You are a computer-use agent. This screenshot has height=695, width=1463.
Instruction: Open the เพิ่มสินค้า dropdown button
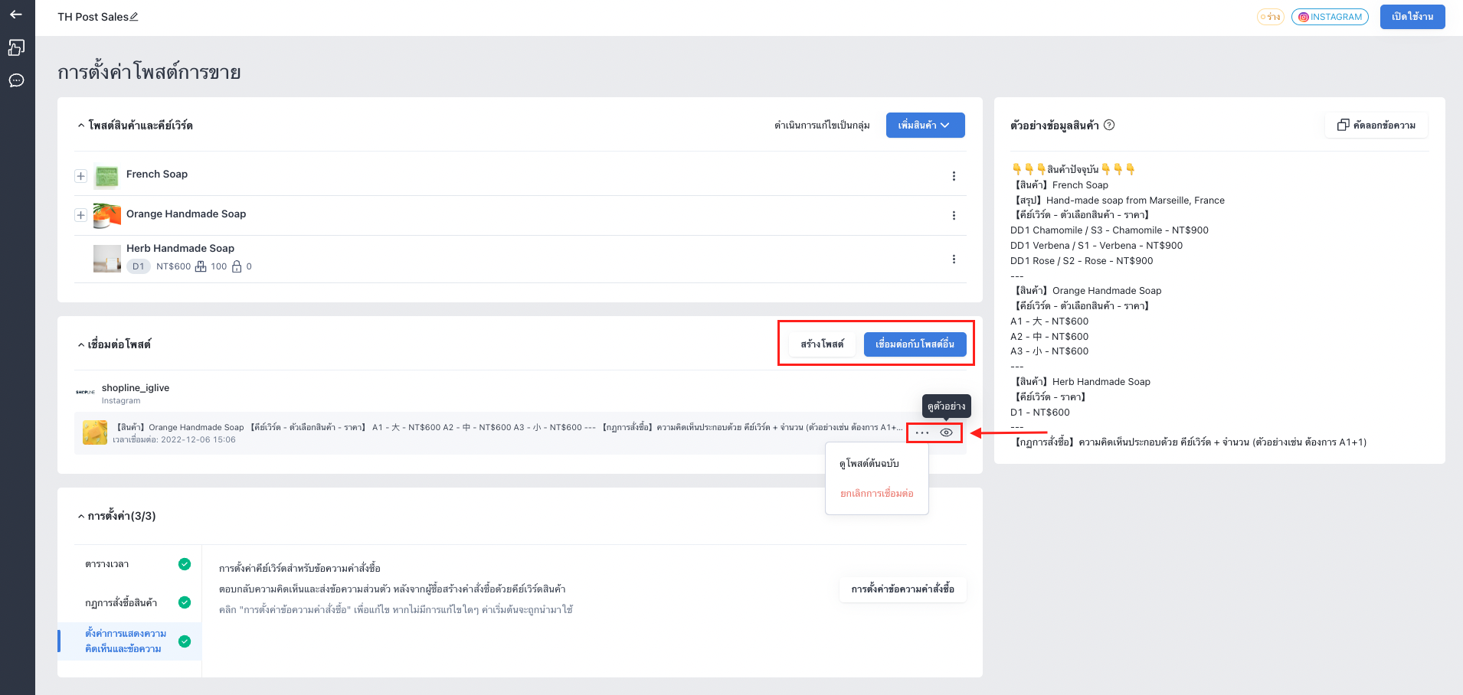coord(925,126)
